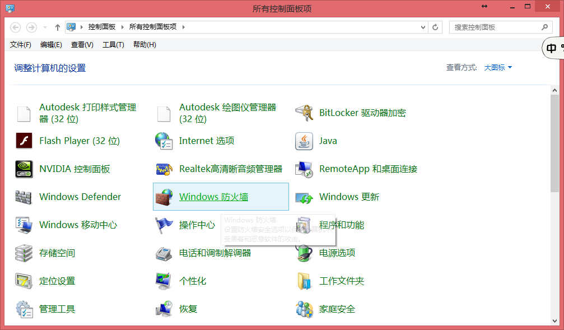Screen dimensions: 564x330
Task: Open the 帮助(H) menu
Action: pos(145,45)
